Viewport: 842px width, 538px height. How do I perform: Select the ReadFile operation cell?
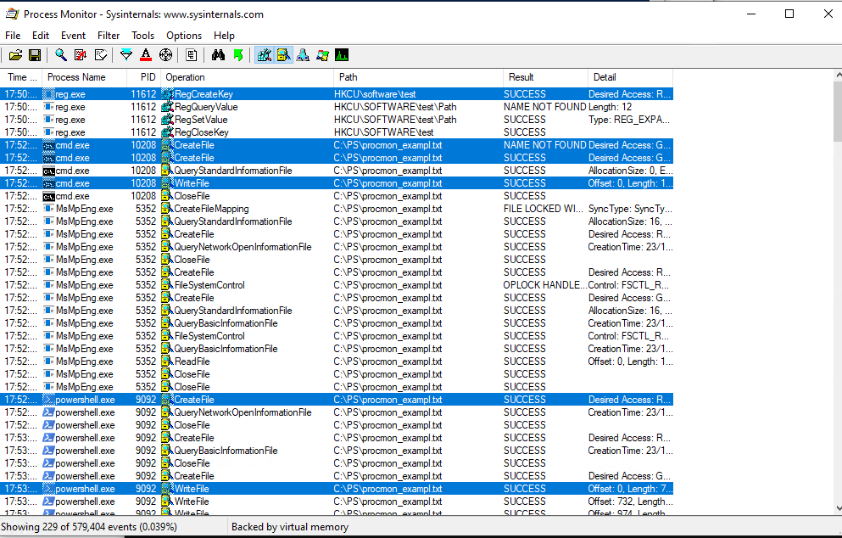(x=192, y=361)
